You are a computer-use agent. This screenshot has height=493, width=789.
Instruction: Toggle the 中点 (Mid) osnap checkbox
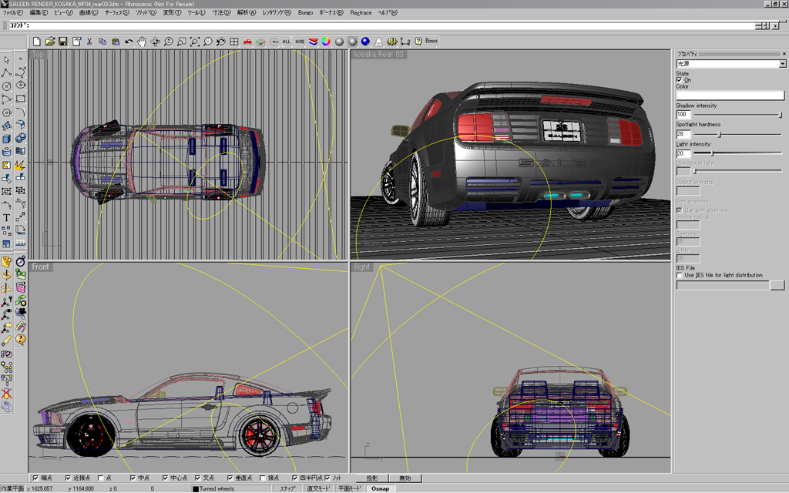(133, 478)
